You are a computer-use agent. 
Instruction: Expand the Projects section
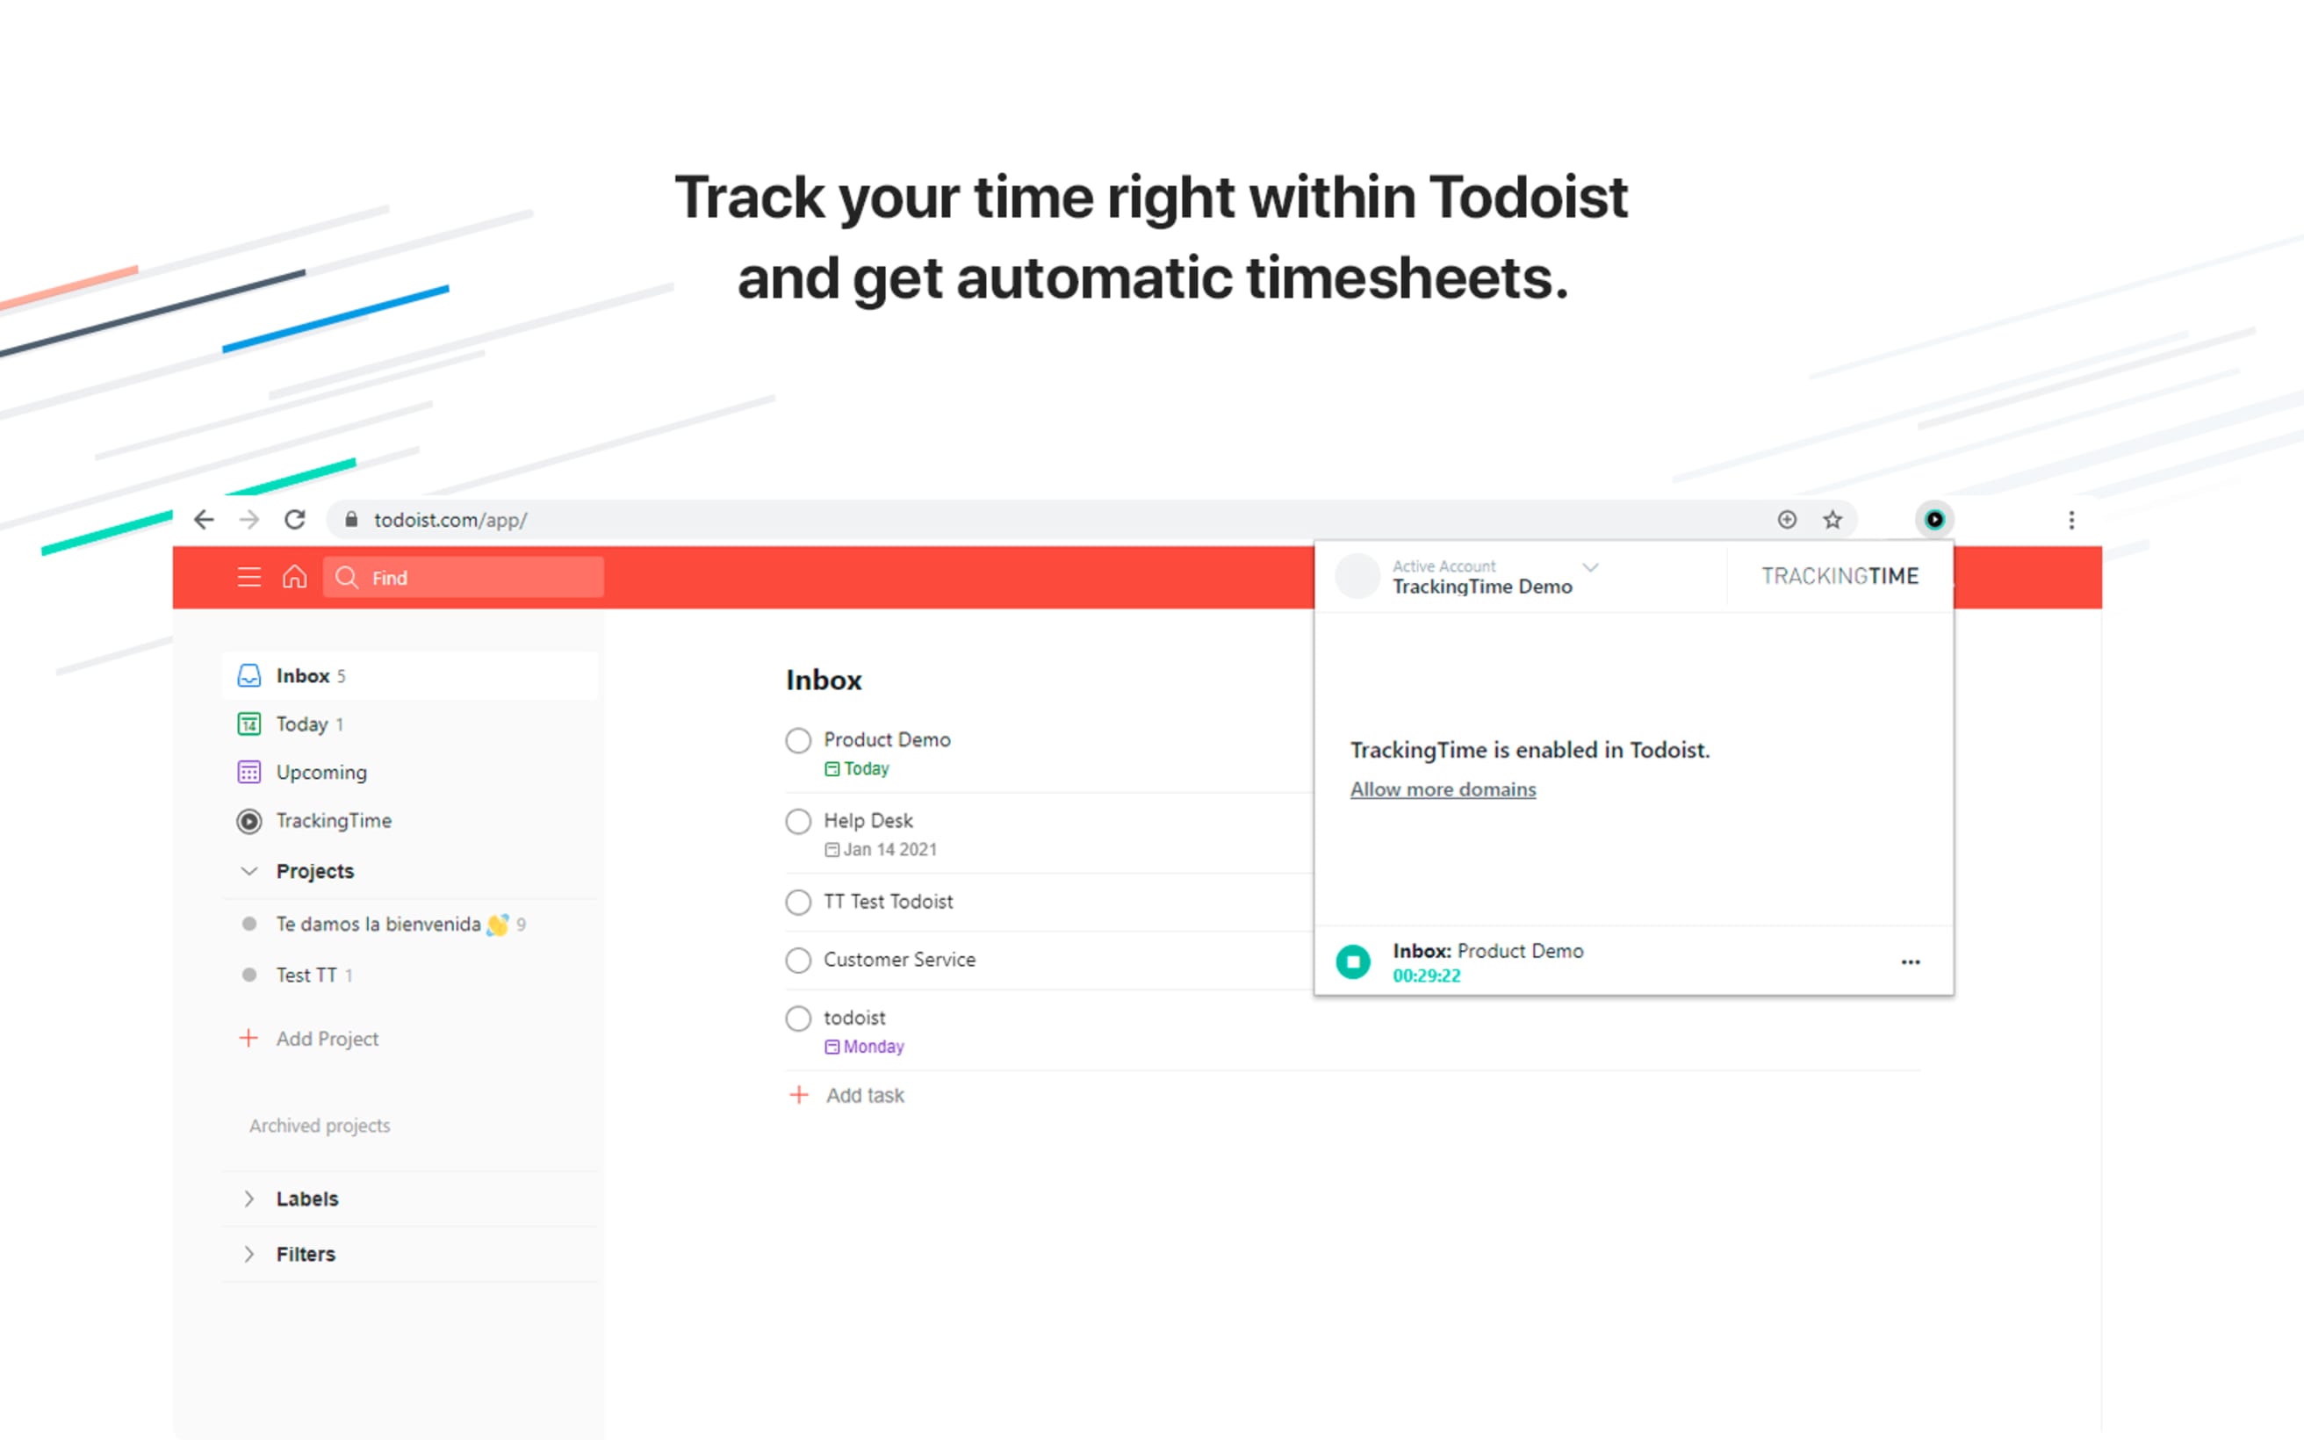(x=250, y=869)
